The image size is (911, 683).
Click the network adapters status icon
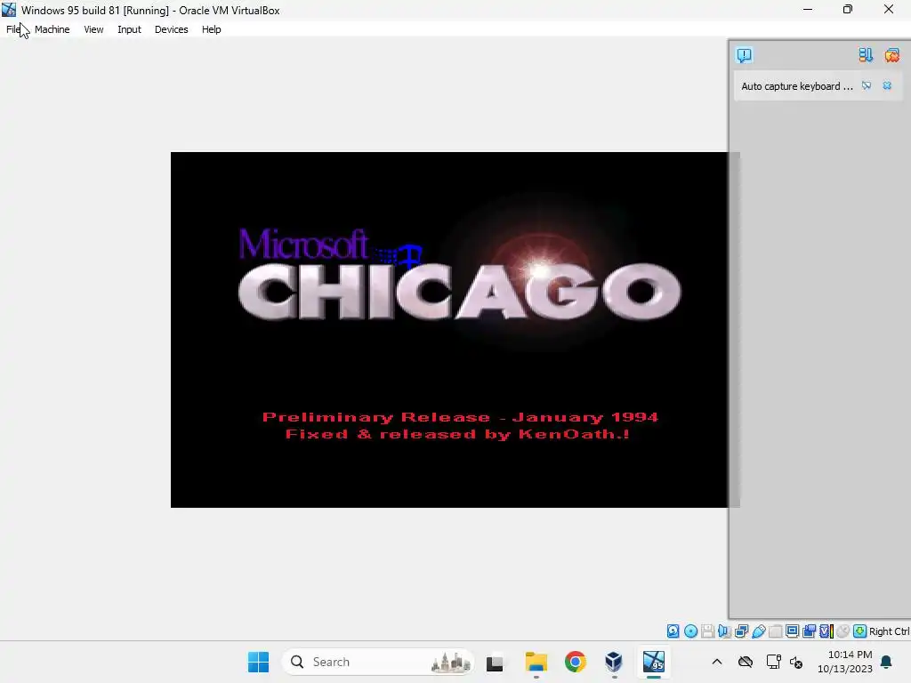[x=741, y=631]
